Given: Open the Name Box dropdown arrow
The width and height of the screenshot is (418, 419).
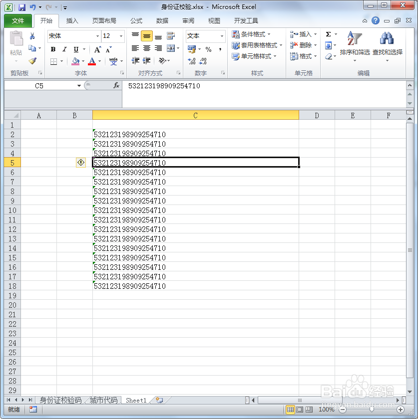Looking at the screenshot, I should coord(79,86).
